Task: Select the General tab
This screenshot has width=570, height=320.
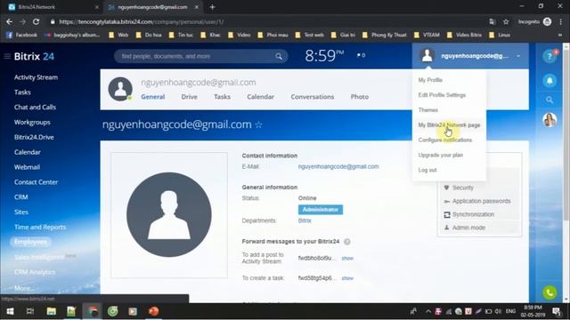Action: click(152, 97)
